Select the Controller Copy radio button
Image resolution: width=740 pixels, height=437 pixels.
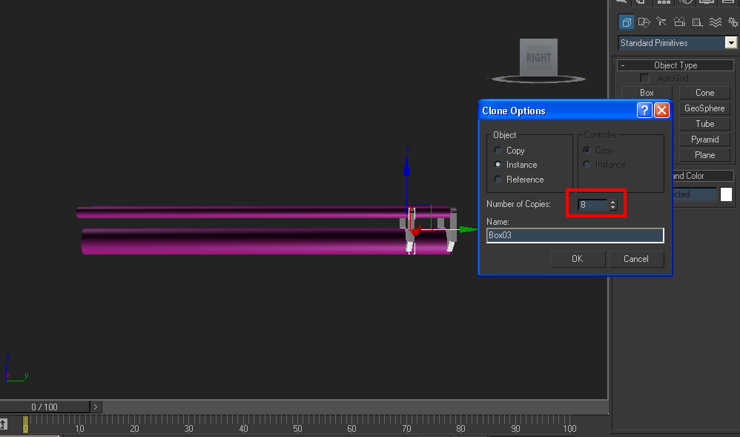[x=587, y=150]
